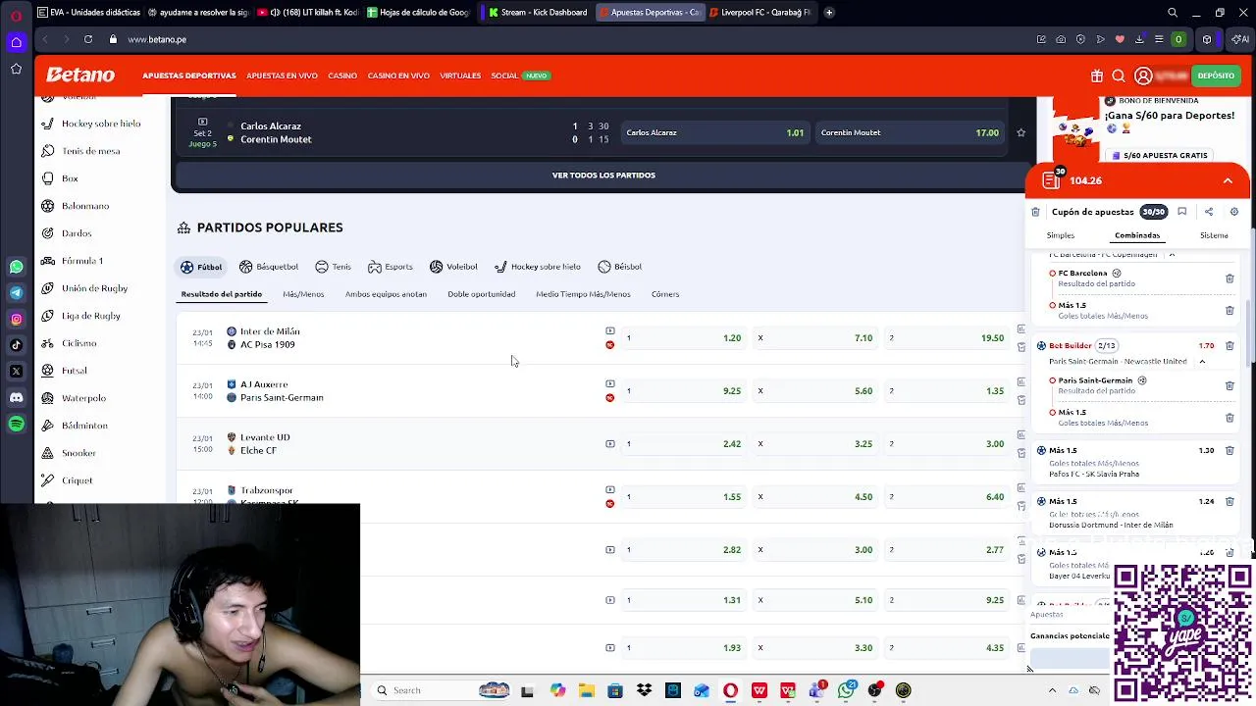
Task: Open Opera home sidebar icon
Action: click(x=17, y=42)
